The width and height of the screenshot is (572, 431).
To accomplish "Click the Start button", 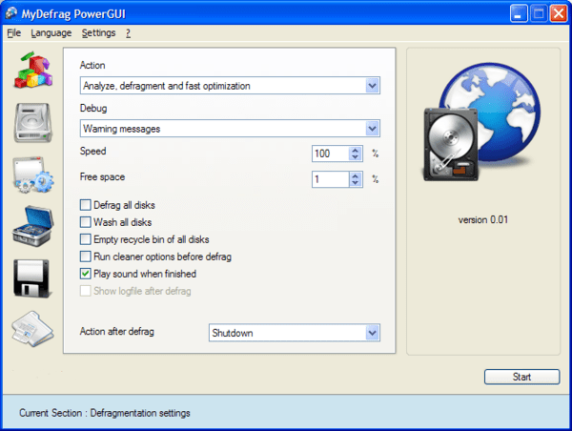I will tap(521, 377).
